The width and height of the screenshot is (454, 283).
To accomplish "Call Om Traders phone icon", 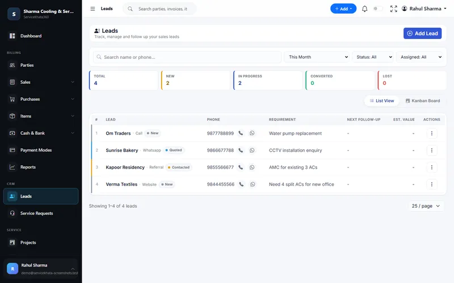I will click(x=241, y=133).
